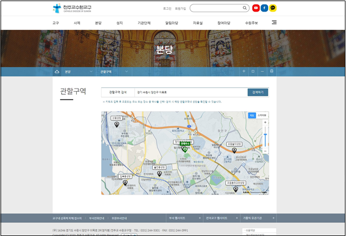Click the Catholic Diocese of Suwon logo

pos(72,8)
